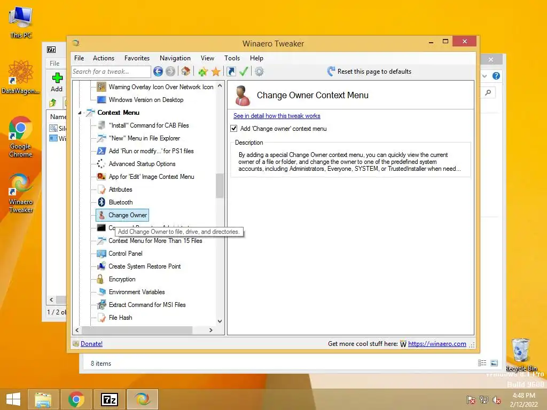Viewport: 547px width, 410px height.
Task: Click the Environment Variables icon in tree
Action: (101, 292)
